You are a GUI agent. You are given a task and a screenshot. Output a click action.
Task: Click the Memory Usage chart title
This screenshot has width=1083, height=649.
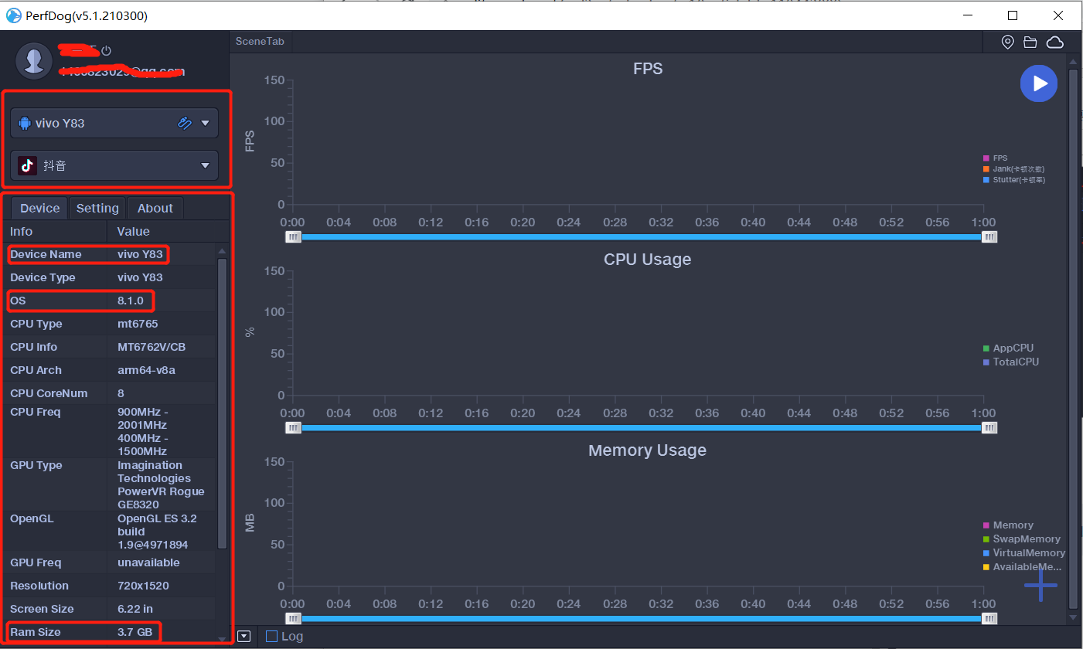click(648, 450)
